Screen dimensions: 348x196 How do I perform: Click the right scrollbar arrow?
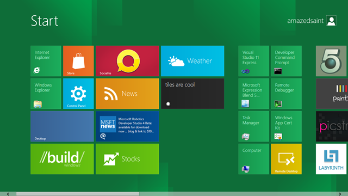340,194
